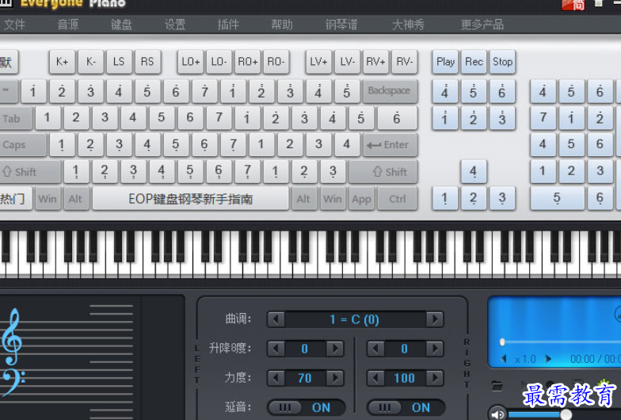Click the App key

click(x=361, y=198)
